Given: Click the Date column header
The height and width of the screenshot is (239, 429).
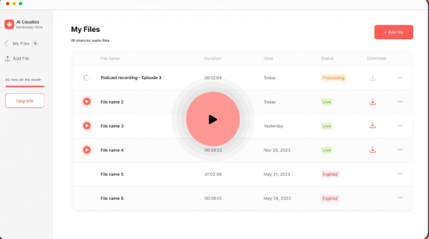Looking at the screenshot, I should coord(268,58).
